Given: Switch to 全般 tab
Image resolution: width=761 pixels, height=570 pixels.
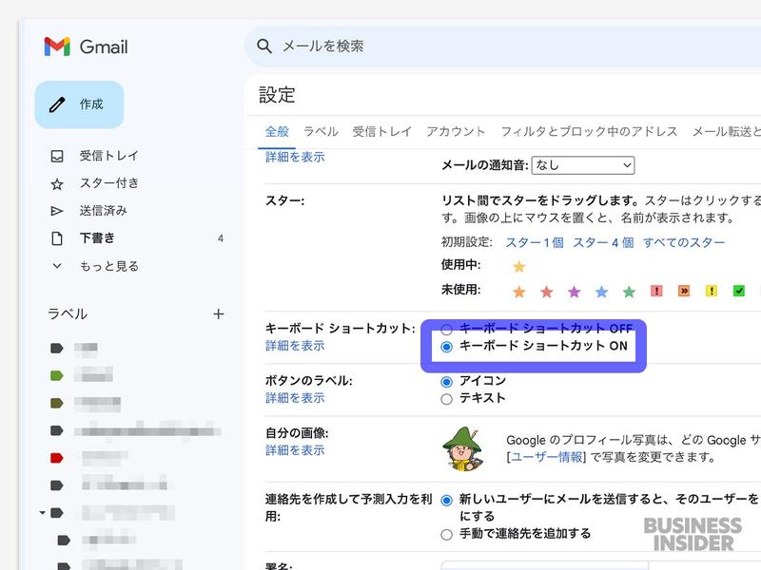Looking at the screenshot, I should point(277,131).
